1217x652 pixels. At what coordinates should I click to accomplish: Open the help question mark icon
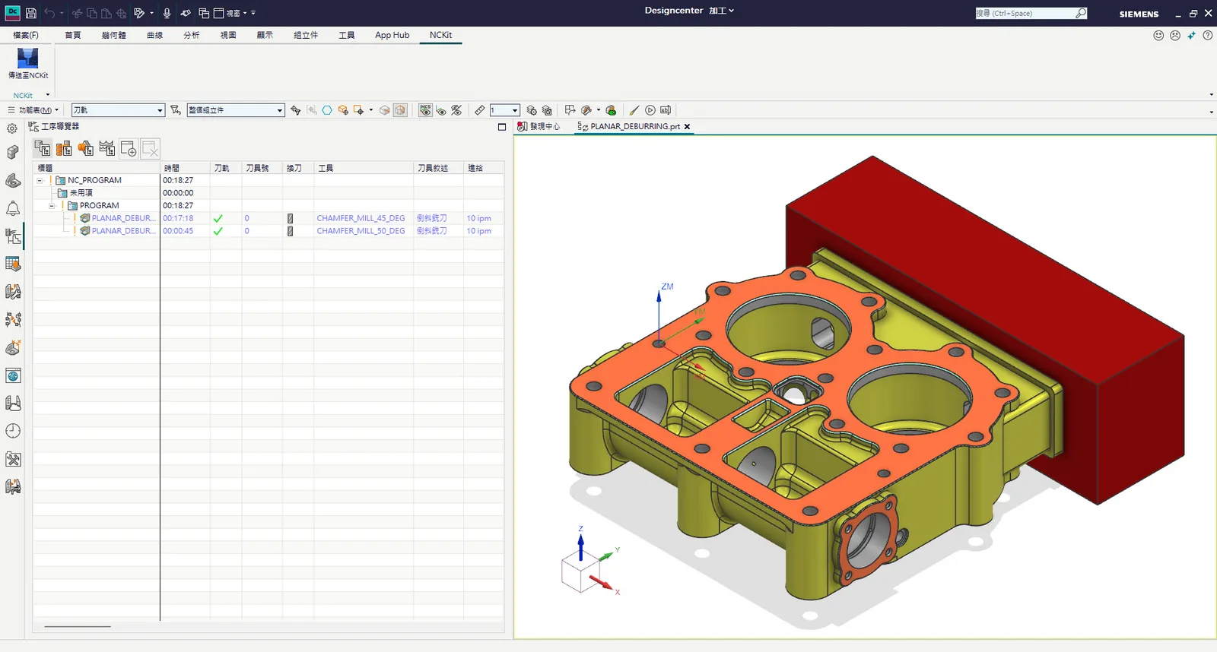[x=1208, y=35]
